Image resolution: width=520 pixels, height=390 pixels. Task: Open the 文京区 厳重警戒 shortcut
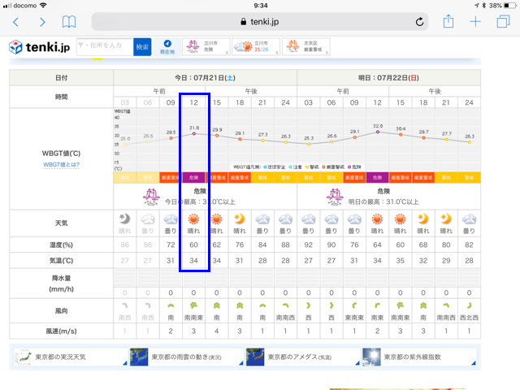point(303,47)
